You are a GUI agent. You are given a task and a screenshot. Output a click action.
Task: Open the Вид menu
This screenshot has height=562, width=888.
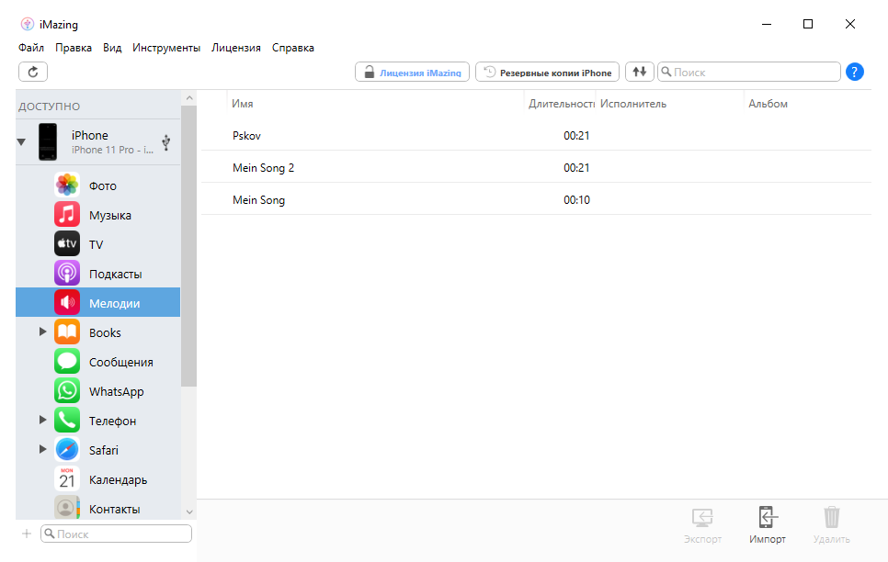pyautogui.click(x=112, y=48)
